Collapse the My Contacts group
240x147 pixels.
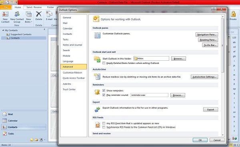pos(3,30)
